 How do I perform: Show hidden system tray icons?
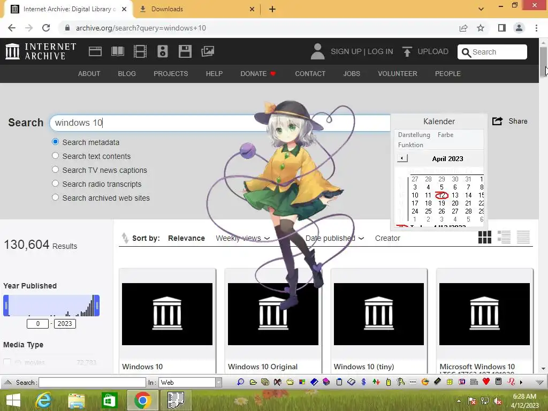[459, 401]
